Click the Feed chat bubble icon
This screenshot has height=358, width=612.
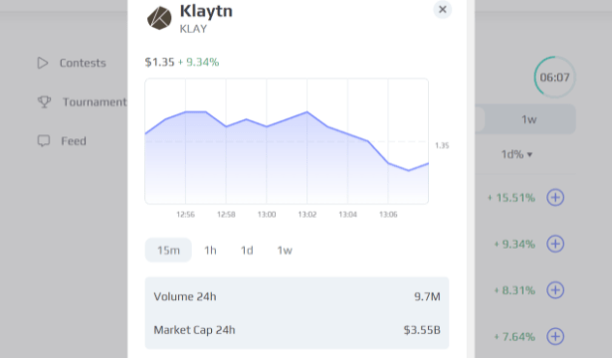click(x=44, y=141)
